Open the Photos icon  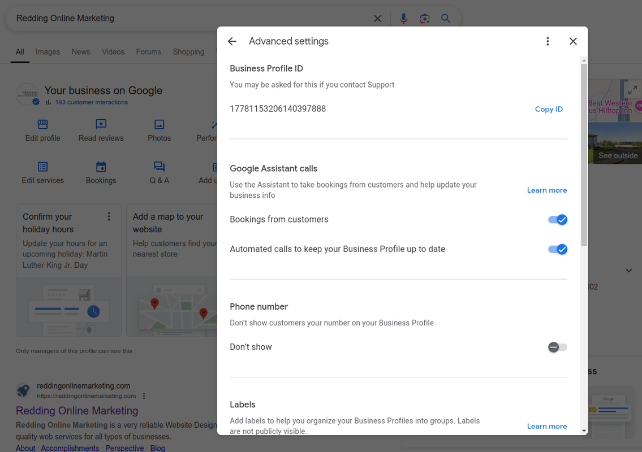pyautogui.click(x=160, y=124)
